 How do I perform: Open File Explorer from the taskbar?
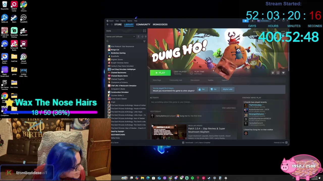tap(142, 178)
